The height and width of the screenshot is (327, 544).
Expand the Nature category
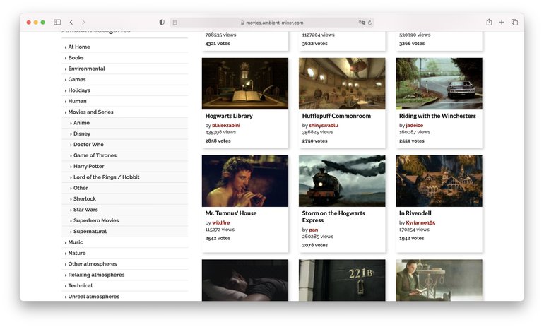(77, 253)
